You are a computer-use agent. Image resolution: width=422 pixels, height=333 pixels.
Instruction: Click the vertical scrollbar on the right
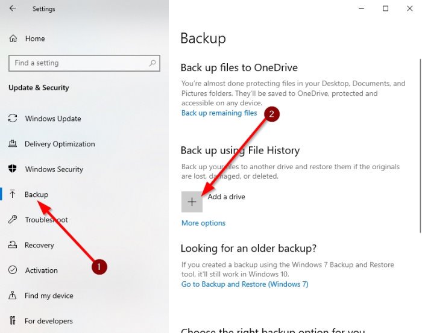click(420, 146)
